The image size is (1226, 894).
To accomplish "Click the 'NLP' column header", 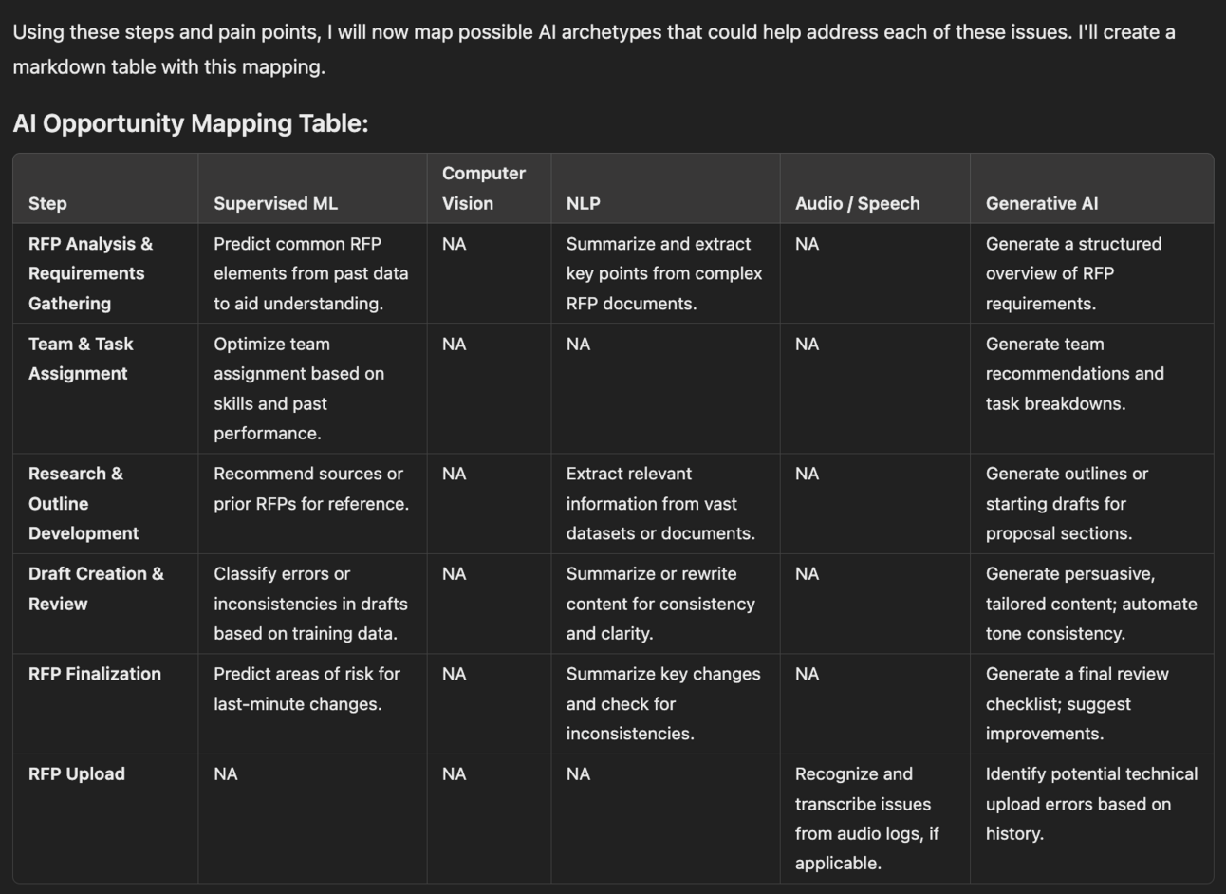I will pos(583,203).
